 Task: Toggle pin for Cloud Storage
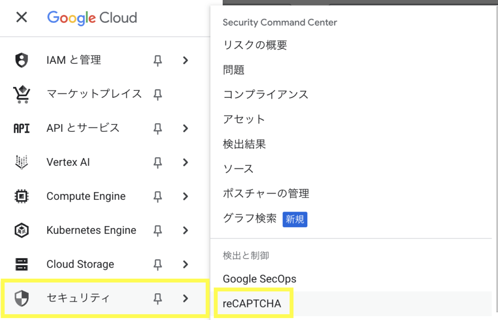pos(158,265)
